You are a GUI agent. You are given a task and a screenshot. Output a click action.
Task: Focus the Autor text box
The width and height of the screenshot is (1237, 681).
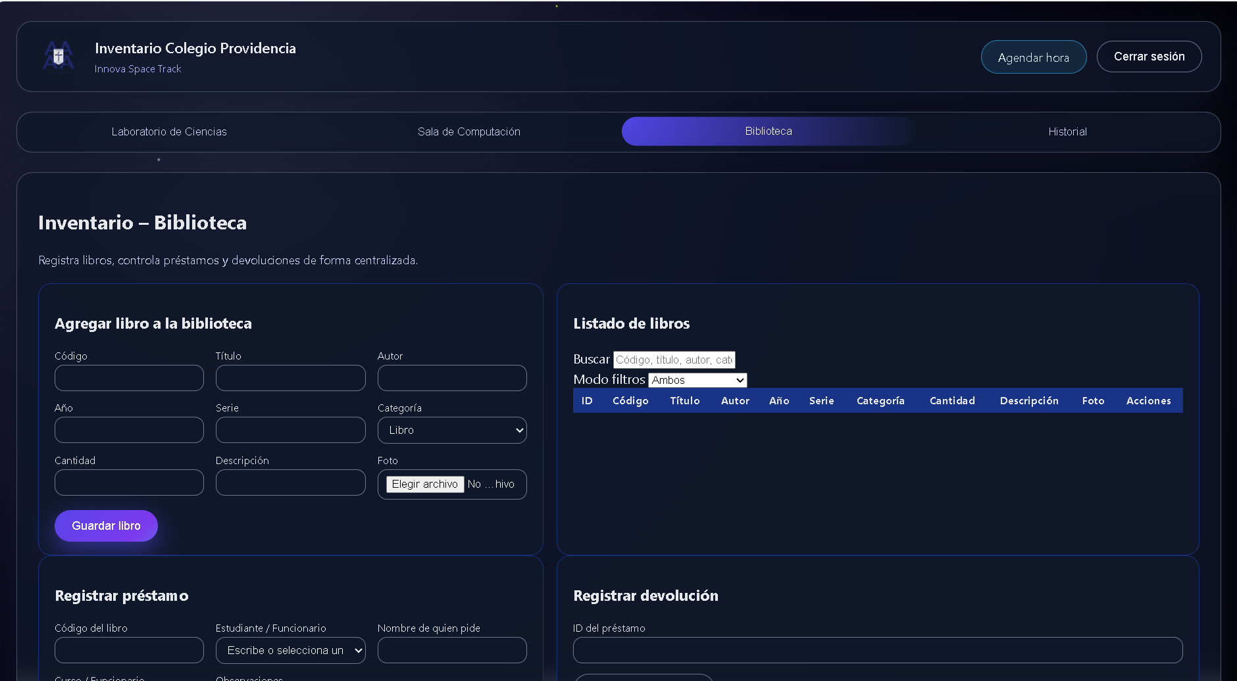click(x=452, y=378)
